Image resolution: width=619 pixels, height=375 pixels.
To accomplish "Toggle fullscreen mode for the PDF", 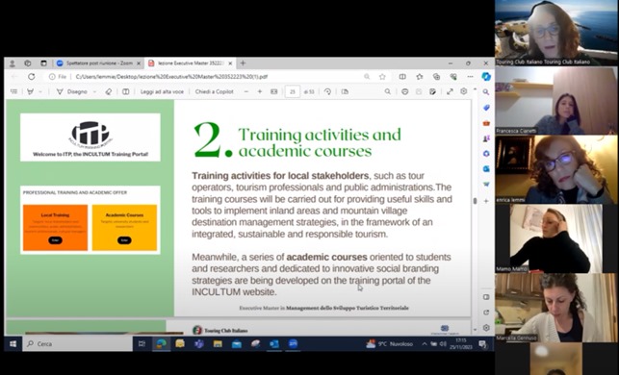I will [450, 91].
